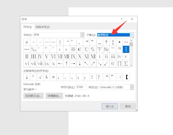The image size is (173, 135).
Task: Pick the recently used š character
Action: click(47, 77)
